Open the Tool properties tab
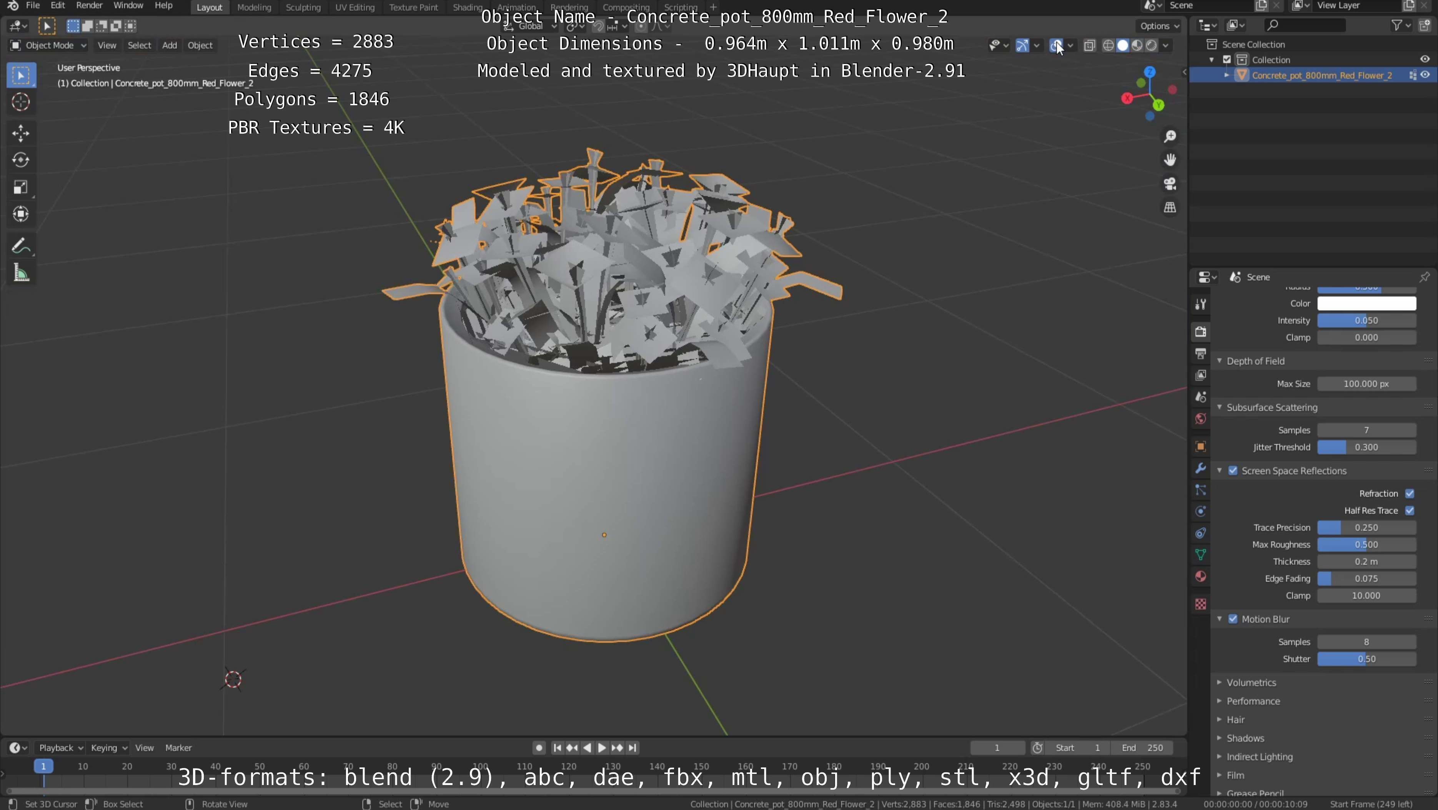 click(x=1201, y=304)
